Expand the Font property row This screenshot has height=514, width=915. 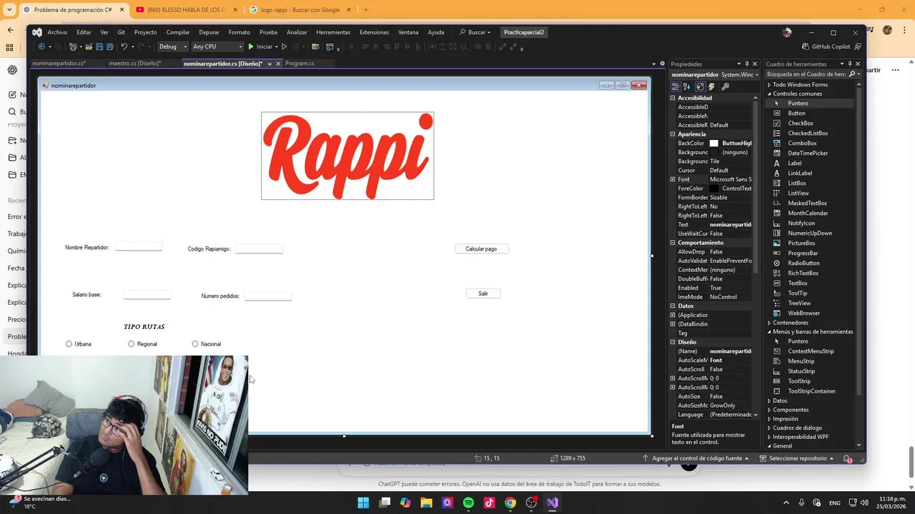coord(673,179)
